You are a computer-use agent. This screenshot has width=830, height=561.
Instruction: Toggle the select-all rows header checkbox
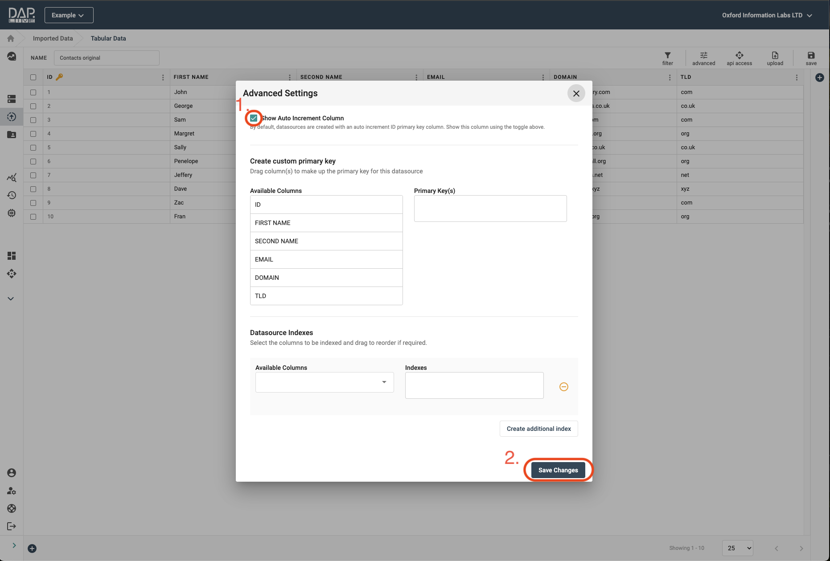coord(33,77)
